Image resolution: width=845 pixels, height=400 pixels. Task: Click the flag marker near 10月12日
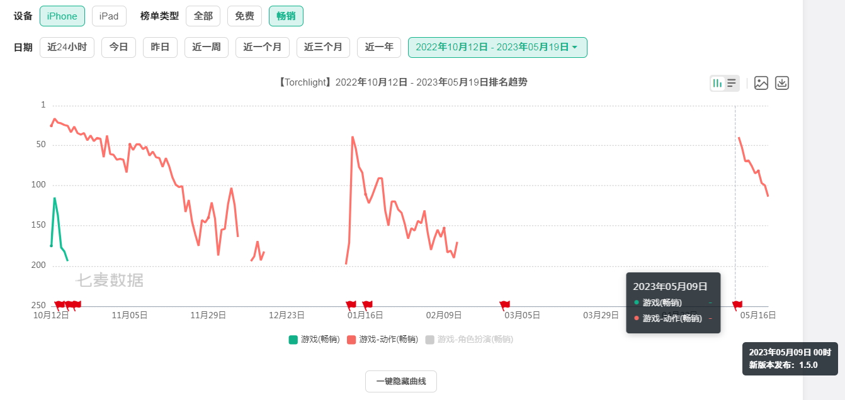[60, 304]
